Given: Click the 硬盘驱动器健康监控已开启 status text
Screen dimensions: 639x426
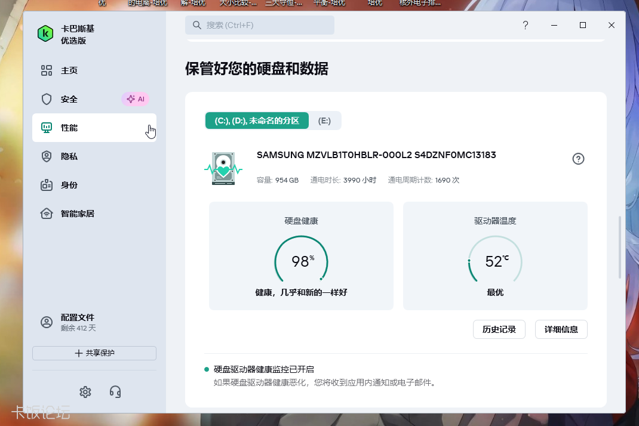Looking at the screenshot, I should (x=264, y=369).
